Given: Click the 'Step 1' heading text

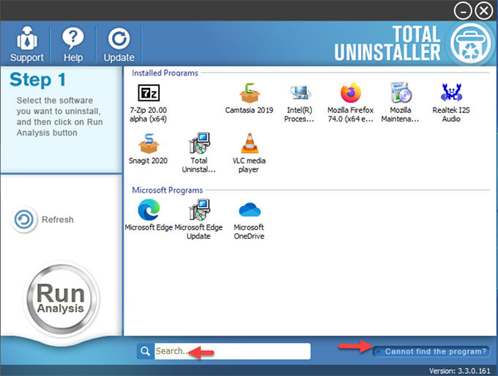Looking at the screenshot, I should [x=37, y=79].
